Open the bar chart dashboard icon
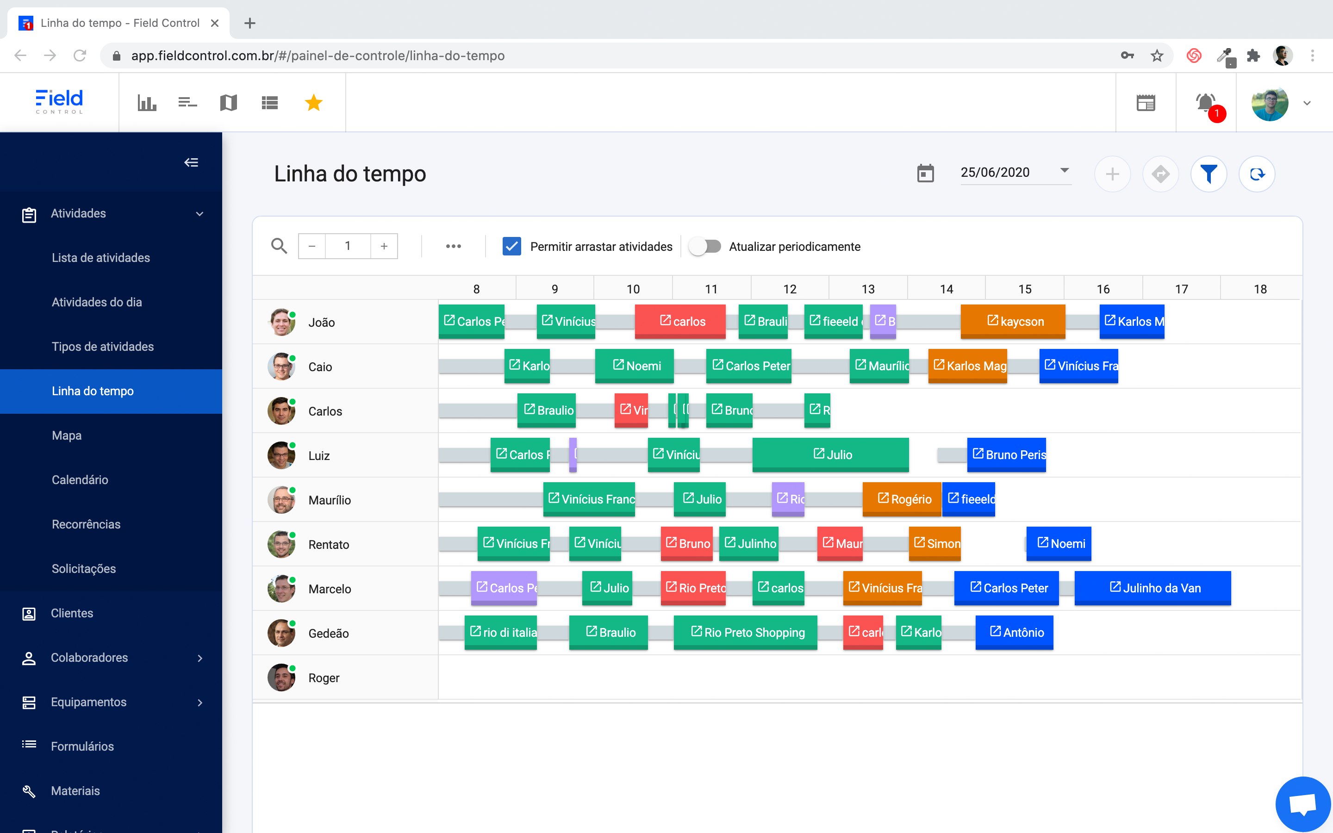Image resolution: width=1333 pixels, height=833 pixels. [x=147, y=102]
